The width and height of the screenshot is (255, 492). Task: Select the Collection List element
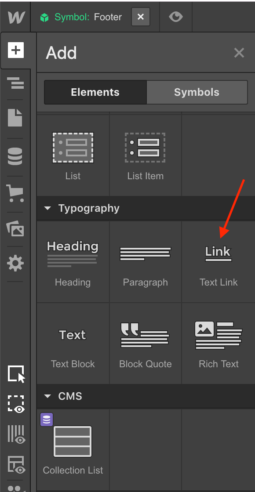coord(73,450)
